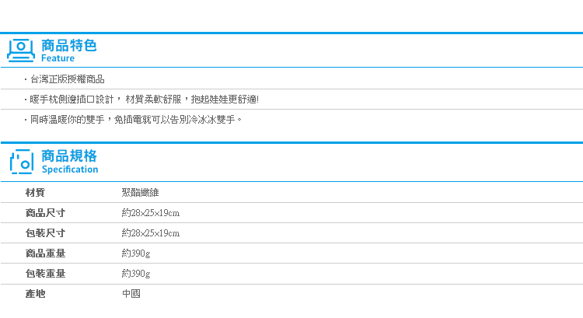583x318 pixels.
Task: Select the packaging size 約28x25x19cm value
Action: 151,233
